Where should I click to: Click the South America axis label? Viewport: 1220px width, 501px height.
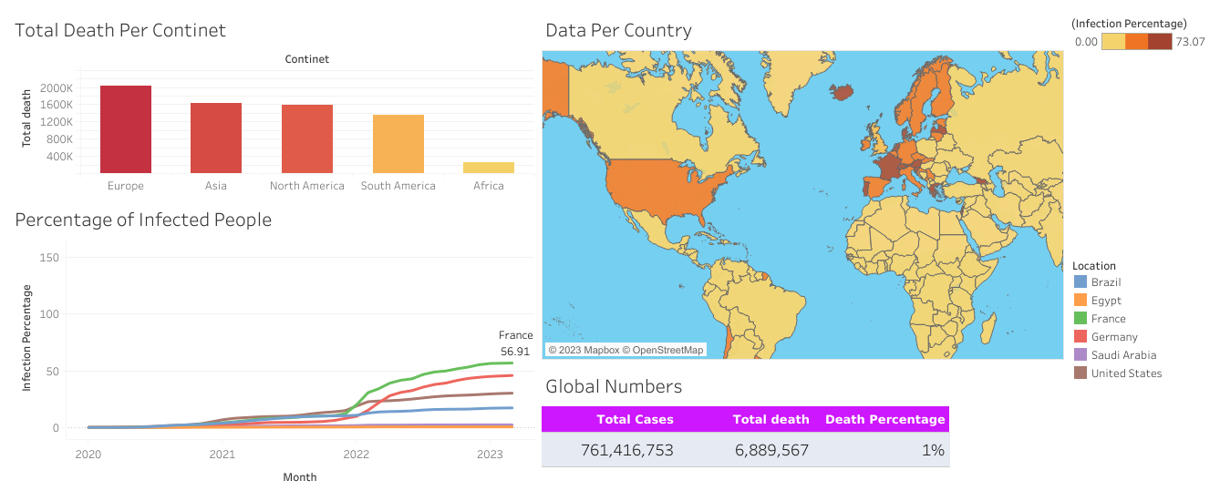pyautogui.click(x=398, y=186)
